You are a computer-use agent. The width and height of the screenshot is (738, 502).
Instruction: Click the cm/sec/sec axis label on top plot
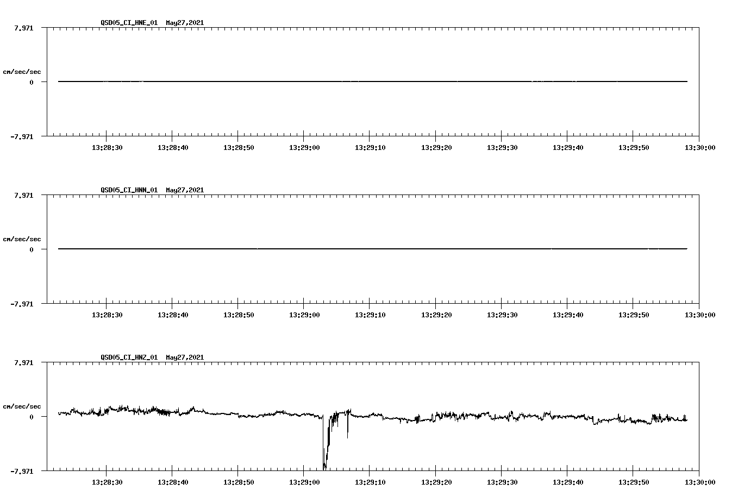(22, 71)
